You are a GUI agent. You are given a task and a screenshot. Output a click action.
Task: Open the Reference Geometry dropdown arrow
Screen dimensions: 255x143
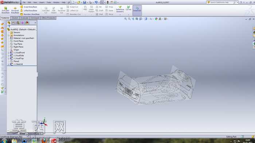[x=120, y=15]
